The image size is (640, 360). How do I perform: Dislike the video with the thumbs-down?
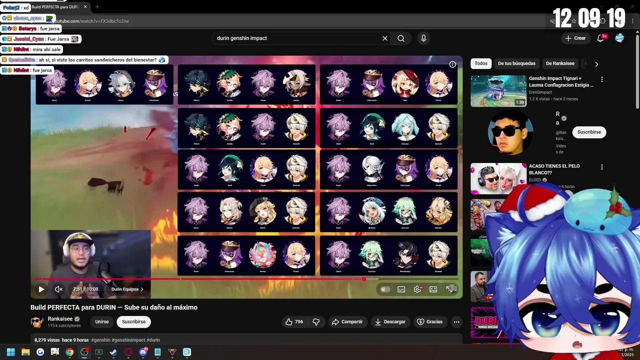point(316,321)
